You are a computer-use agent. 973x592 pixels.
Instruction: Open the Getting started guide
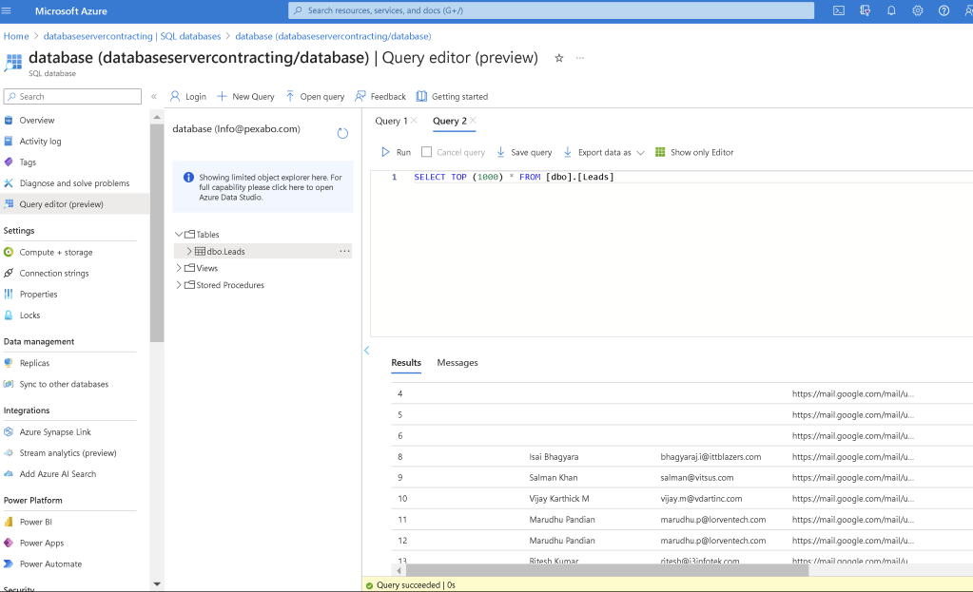(x=453, y=96)
